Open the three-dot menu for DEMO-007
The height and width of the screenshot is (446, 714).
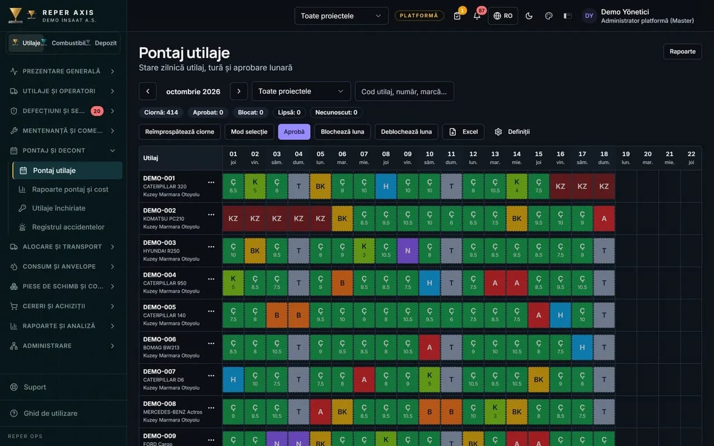click(211, 375)
